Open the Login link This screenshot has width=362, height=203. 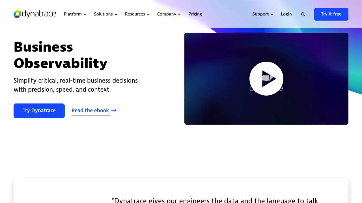coord(286,14)
